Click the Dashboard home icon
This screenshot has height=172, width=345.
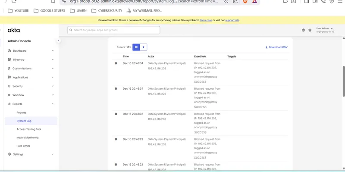(x=9, y=50)
